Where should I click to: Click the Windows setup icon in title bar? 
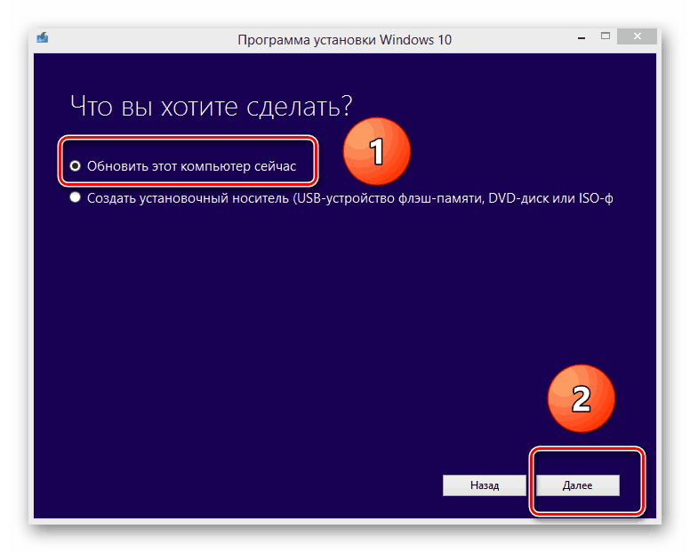[43, 38]
